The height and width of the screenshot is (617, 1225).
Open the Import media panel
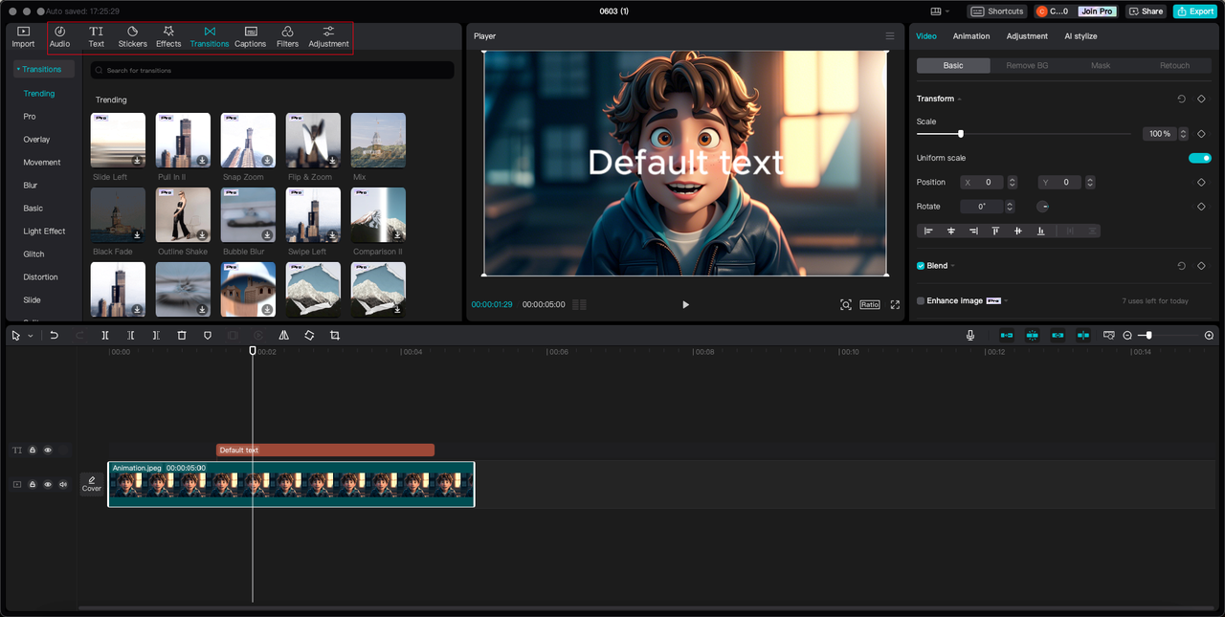tap(23, 37)
